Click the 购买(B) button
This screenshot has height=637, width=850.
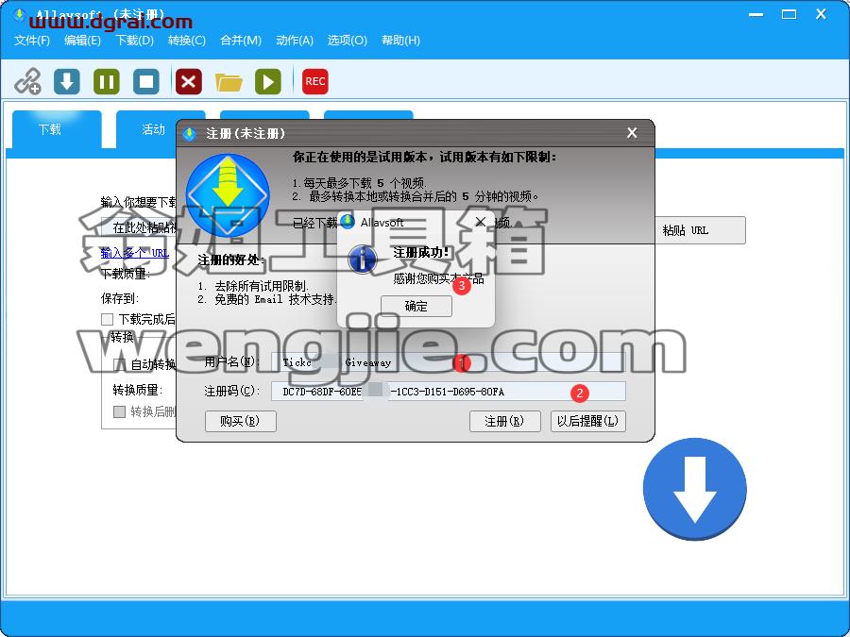(240, 421)
